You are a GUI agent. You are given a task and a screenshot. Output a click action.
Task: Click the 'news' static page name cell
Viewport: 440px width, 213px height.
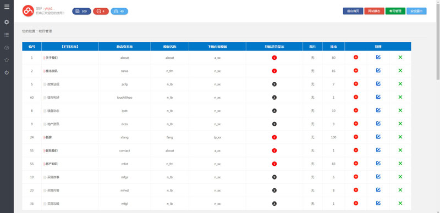point(125,71)
